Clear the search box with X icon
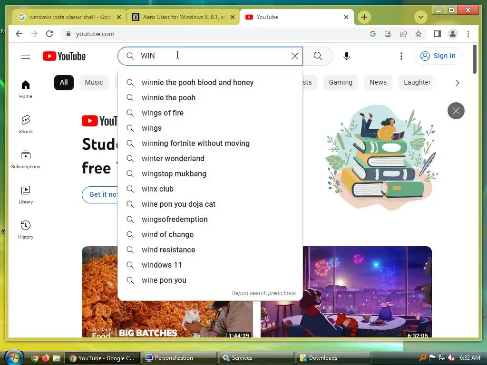The width and height of the screenshot is (487, 365). coord(294,56)
